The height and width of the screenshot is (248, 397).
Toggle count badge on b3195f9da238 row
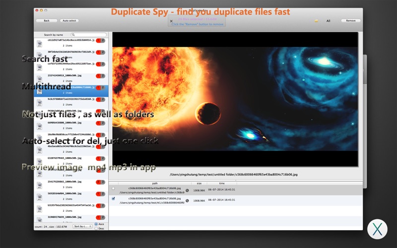pyautogui.click(x=101, y=205)
